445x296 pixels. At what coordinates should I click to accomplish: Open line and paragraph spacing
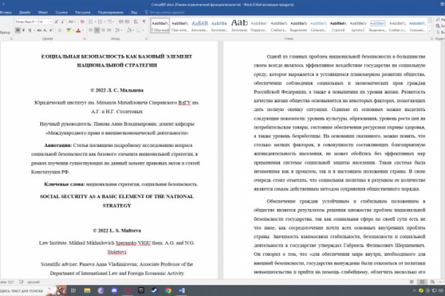click(117, 30)
